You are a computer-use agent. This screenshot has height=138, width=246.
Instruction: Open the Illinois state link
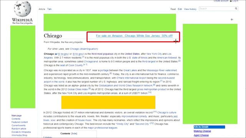pyautogui.click(x=144, y=58)
